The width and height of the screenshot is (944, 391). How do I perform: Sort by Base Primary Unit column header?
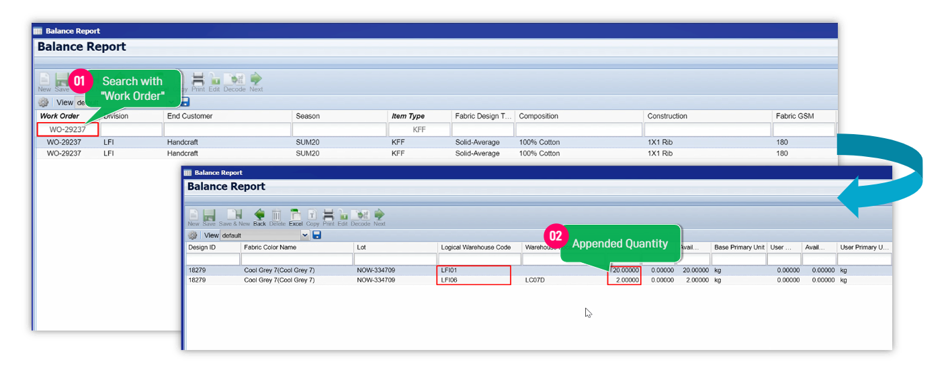pos(739,247)
